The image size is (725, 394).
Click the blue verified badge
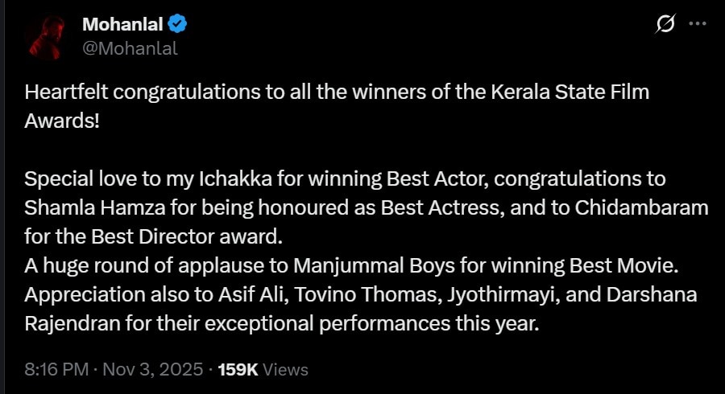(178, 24)
